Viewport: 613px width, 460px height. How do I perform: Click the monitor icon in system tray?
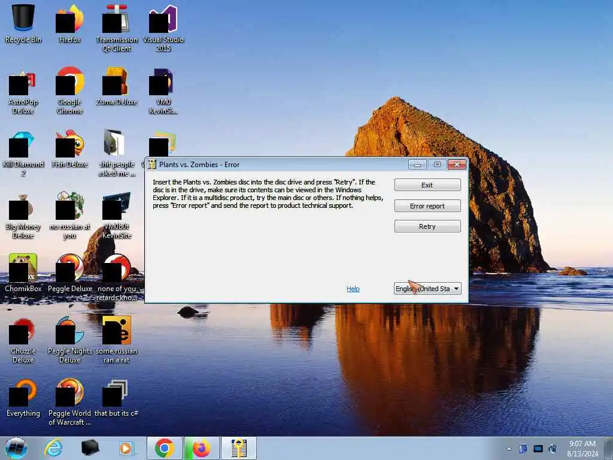click(x=538, y=449)
